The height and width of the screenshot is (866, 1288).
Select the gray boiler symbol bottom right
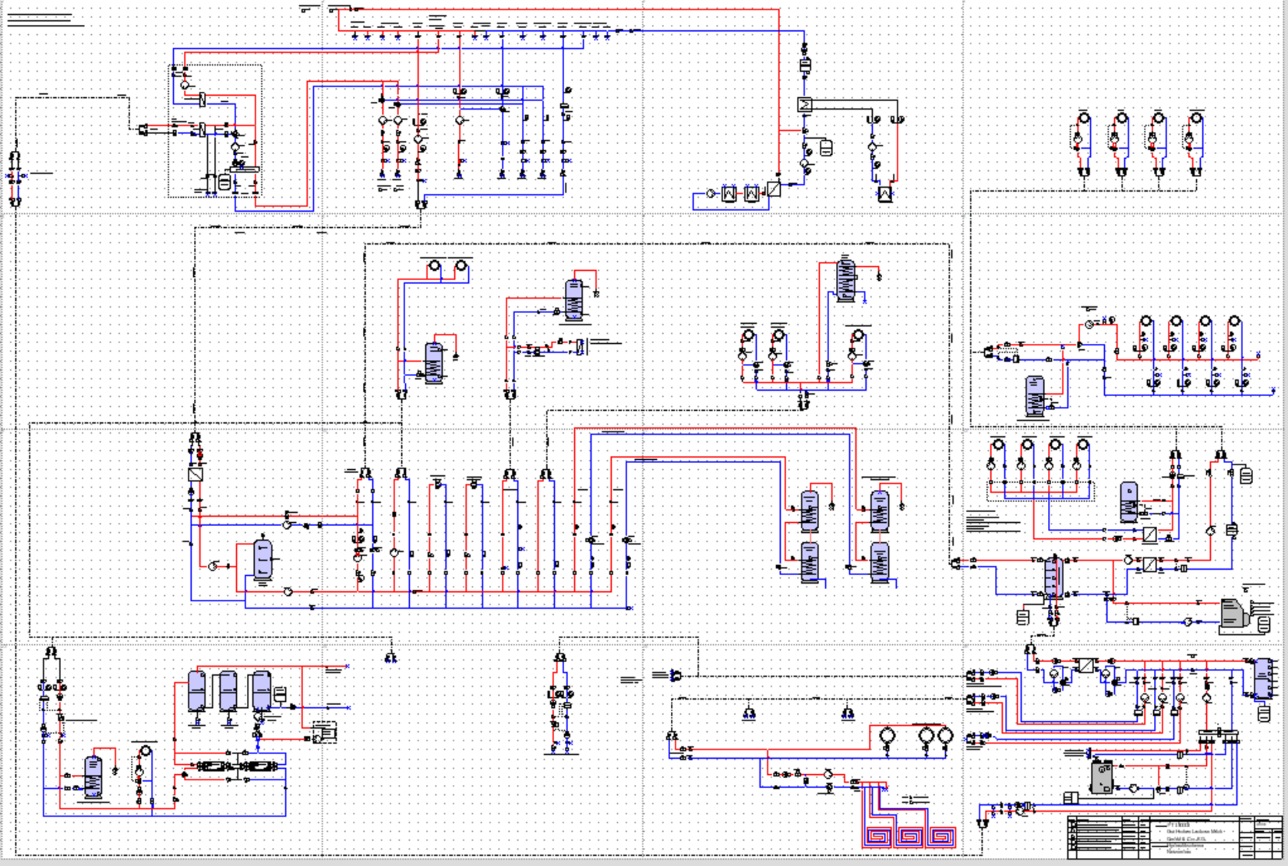pos(1102,778)
